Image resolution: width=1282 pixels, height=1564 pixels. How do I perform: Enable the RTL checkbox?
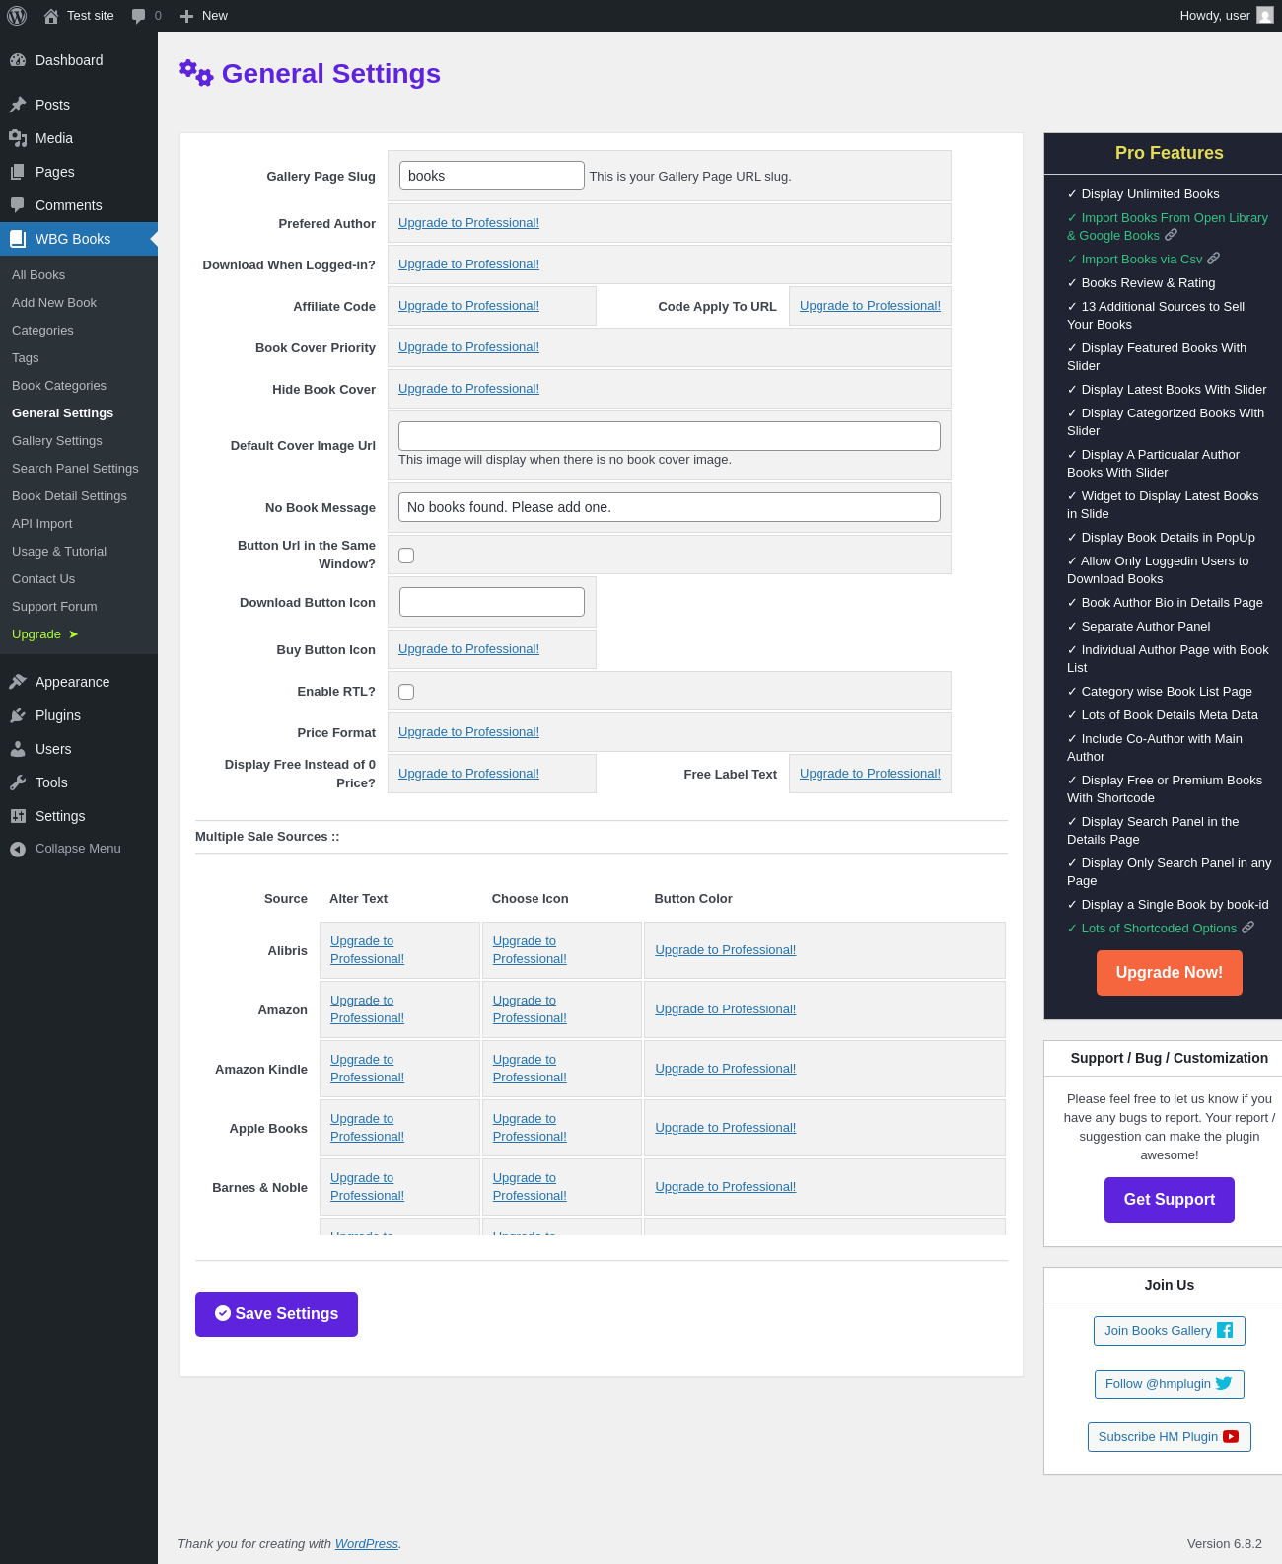[x=406, y=692]
